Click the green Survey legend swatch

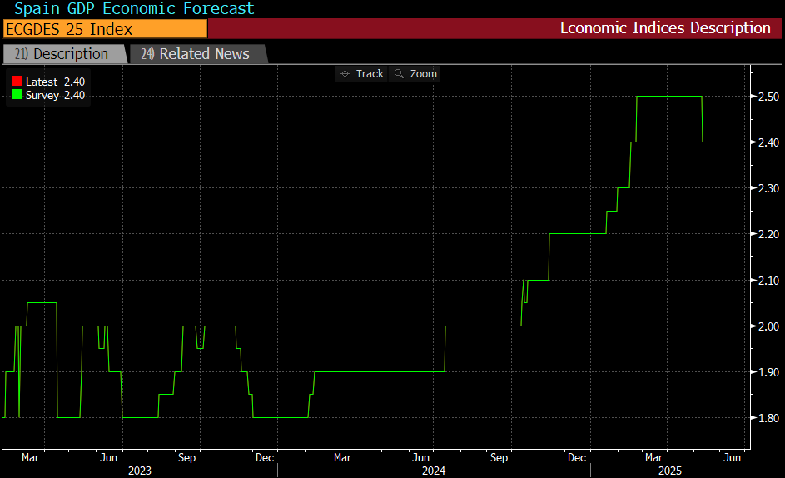coord(17,95)
